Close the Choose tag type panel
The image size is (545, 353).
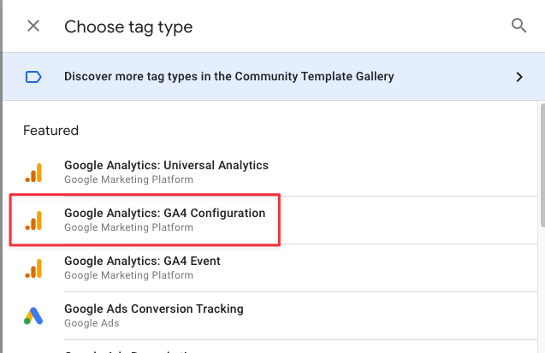coord(33,26)
